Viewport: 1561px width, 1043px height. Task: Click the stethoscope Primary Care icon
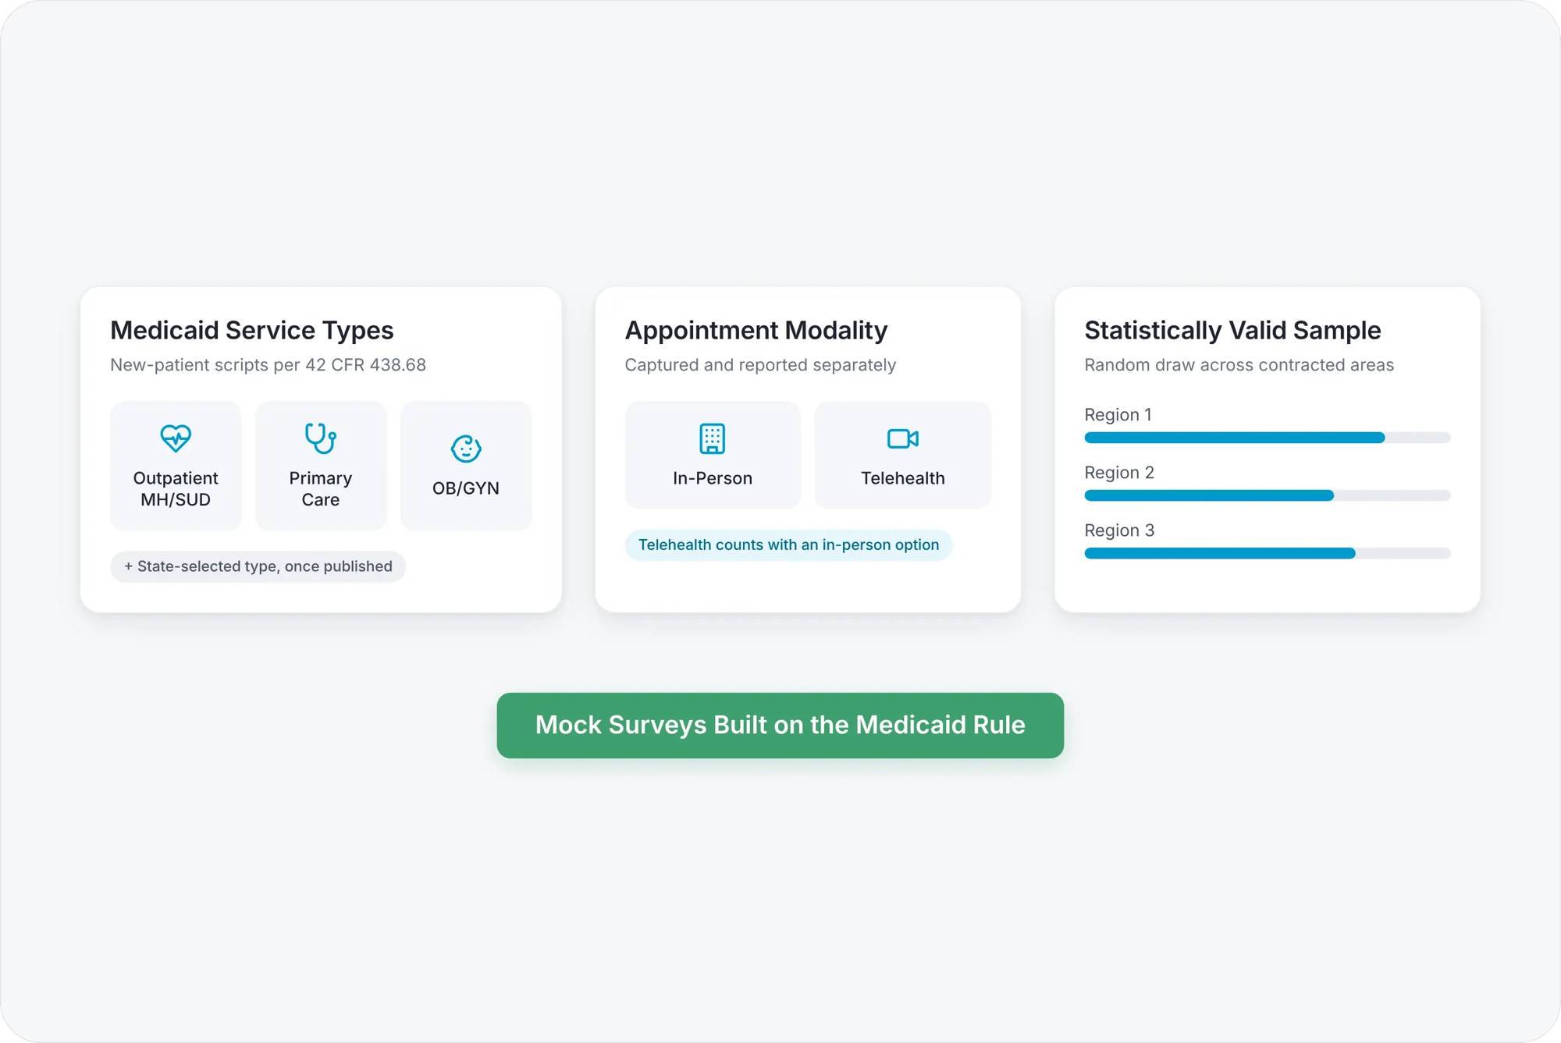(x=320, y=438)
